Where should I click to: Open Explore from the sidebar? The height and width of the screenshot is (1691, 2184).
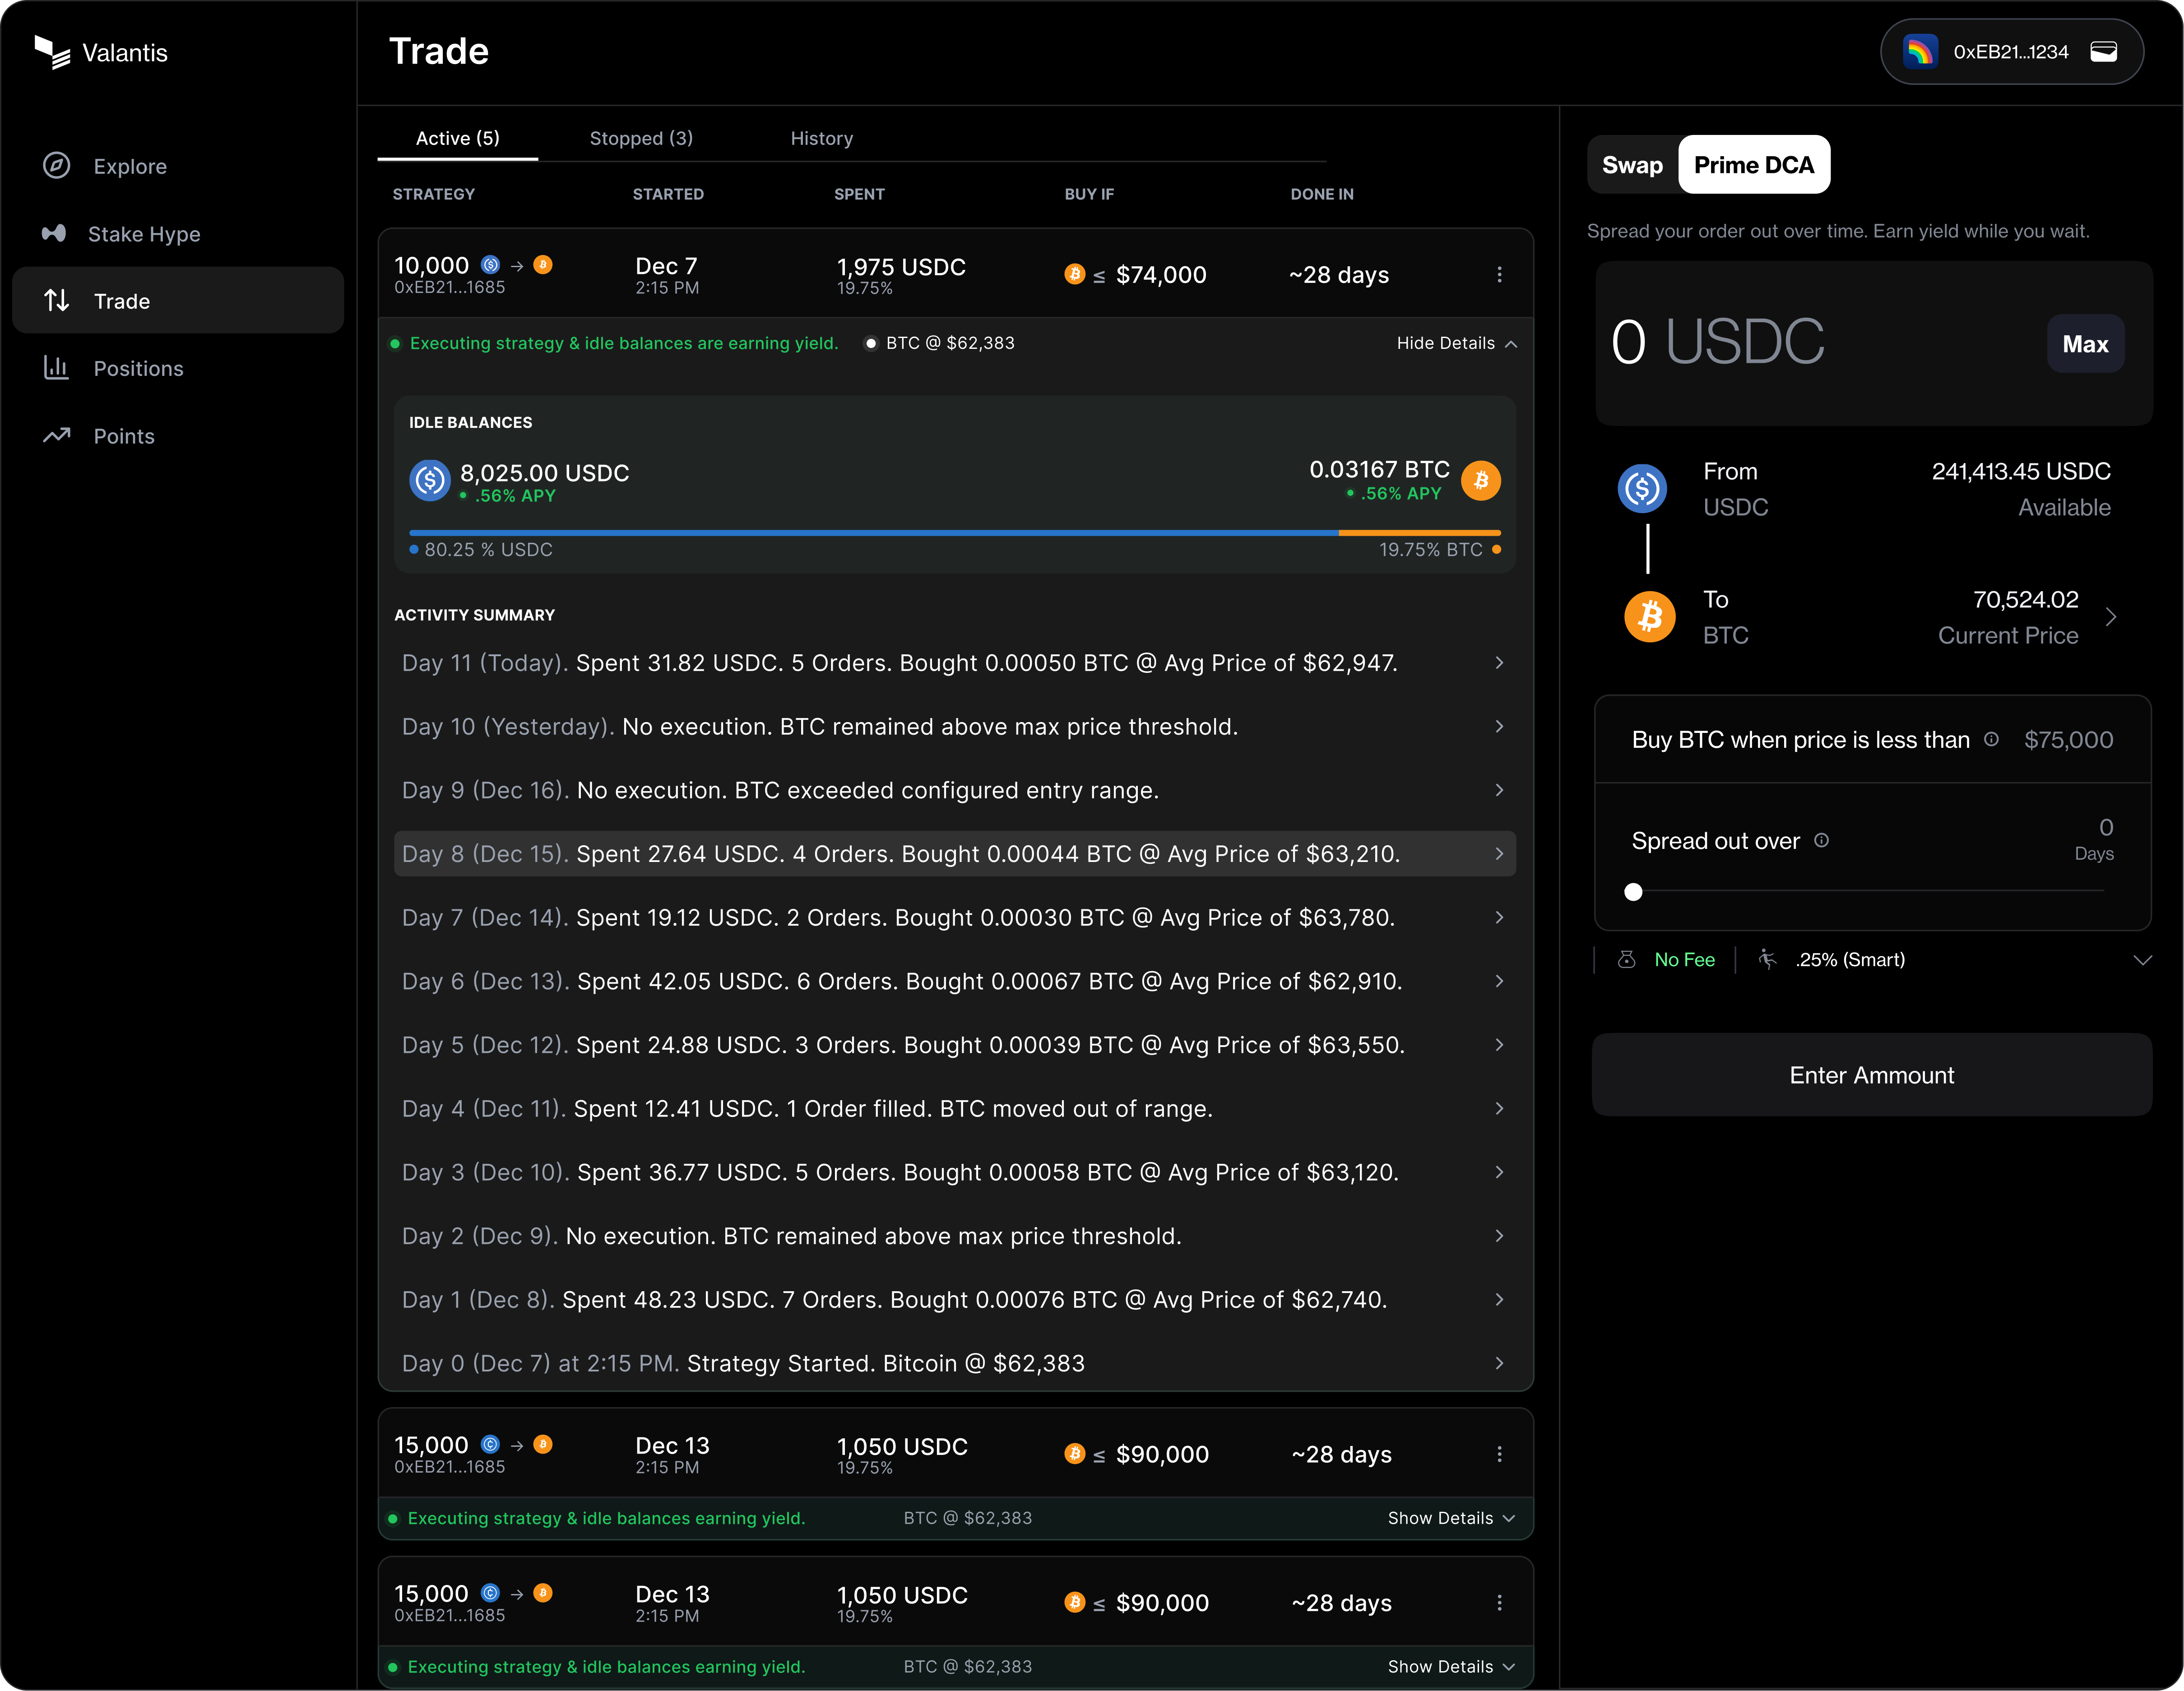177,166
